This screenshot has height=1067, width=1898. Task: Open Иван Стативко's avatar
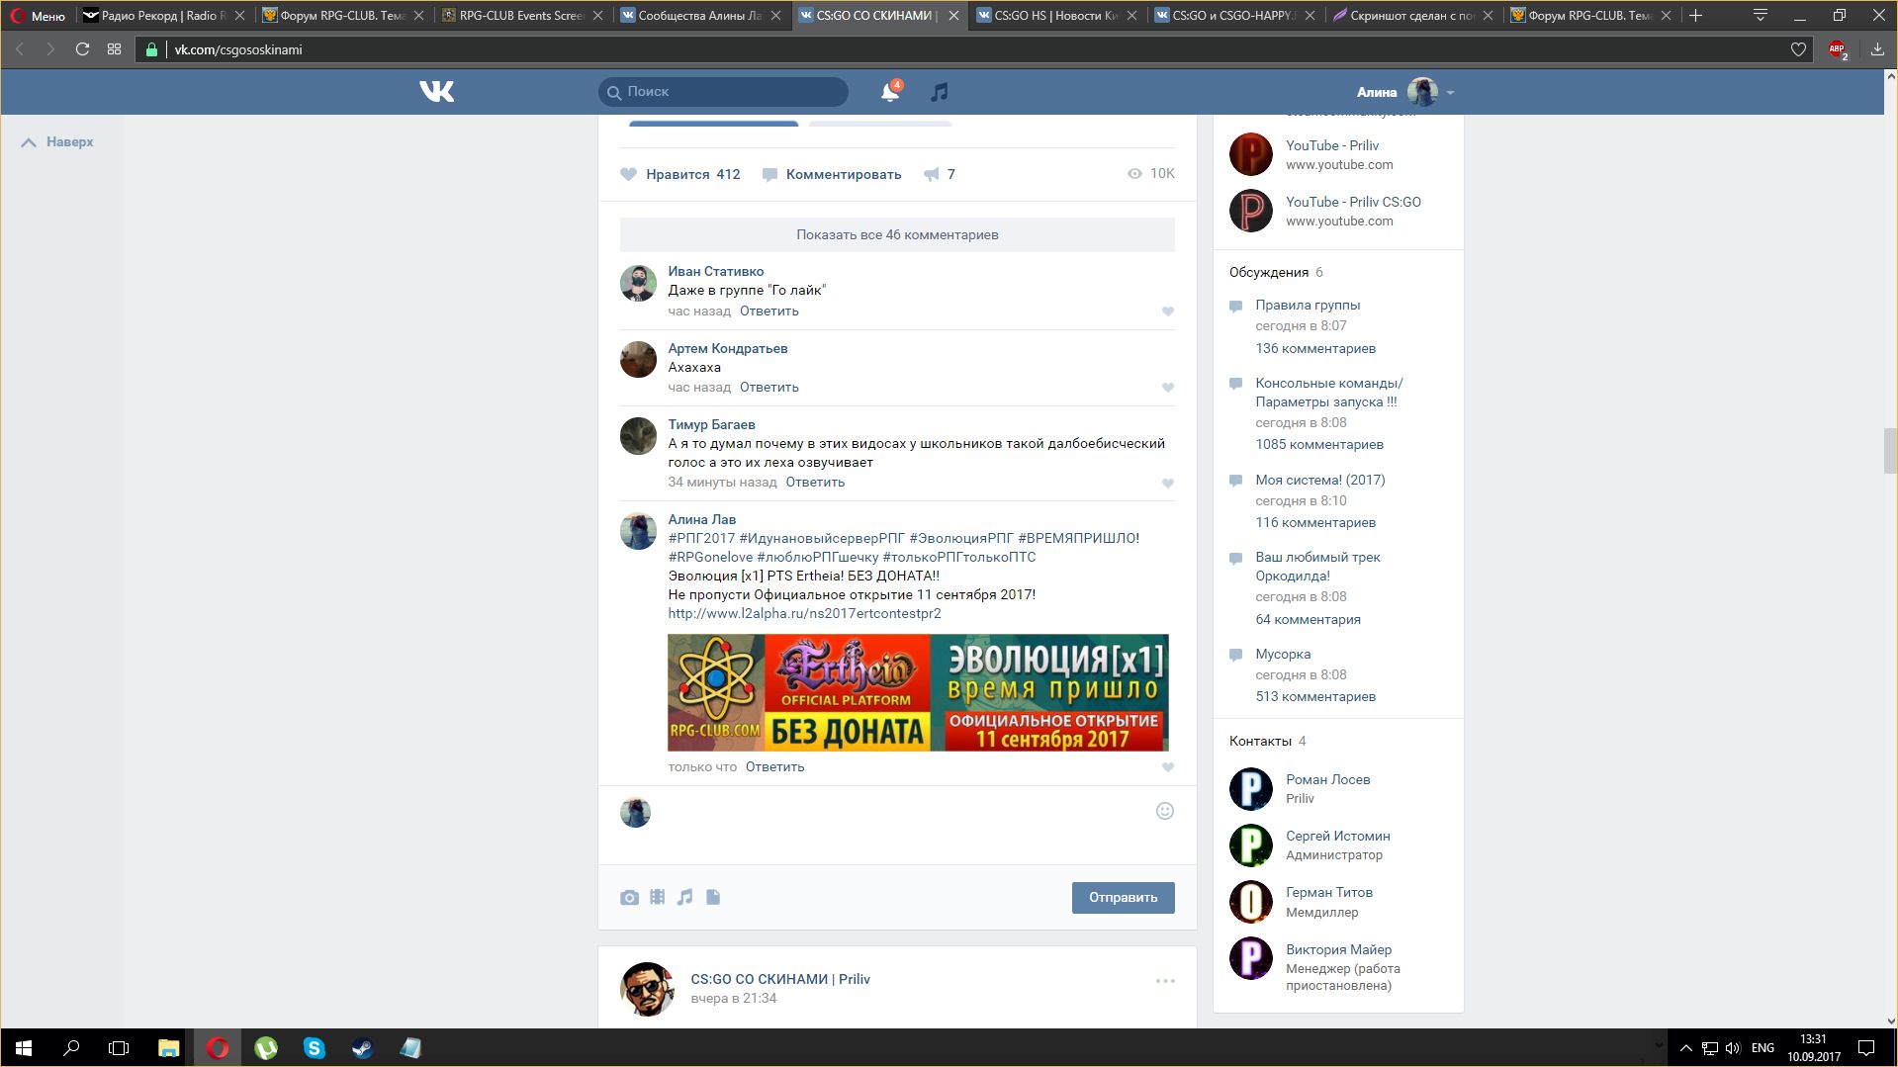click(x=638, y=284)
